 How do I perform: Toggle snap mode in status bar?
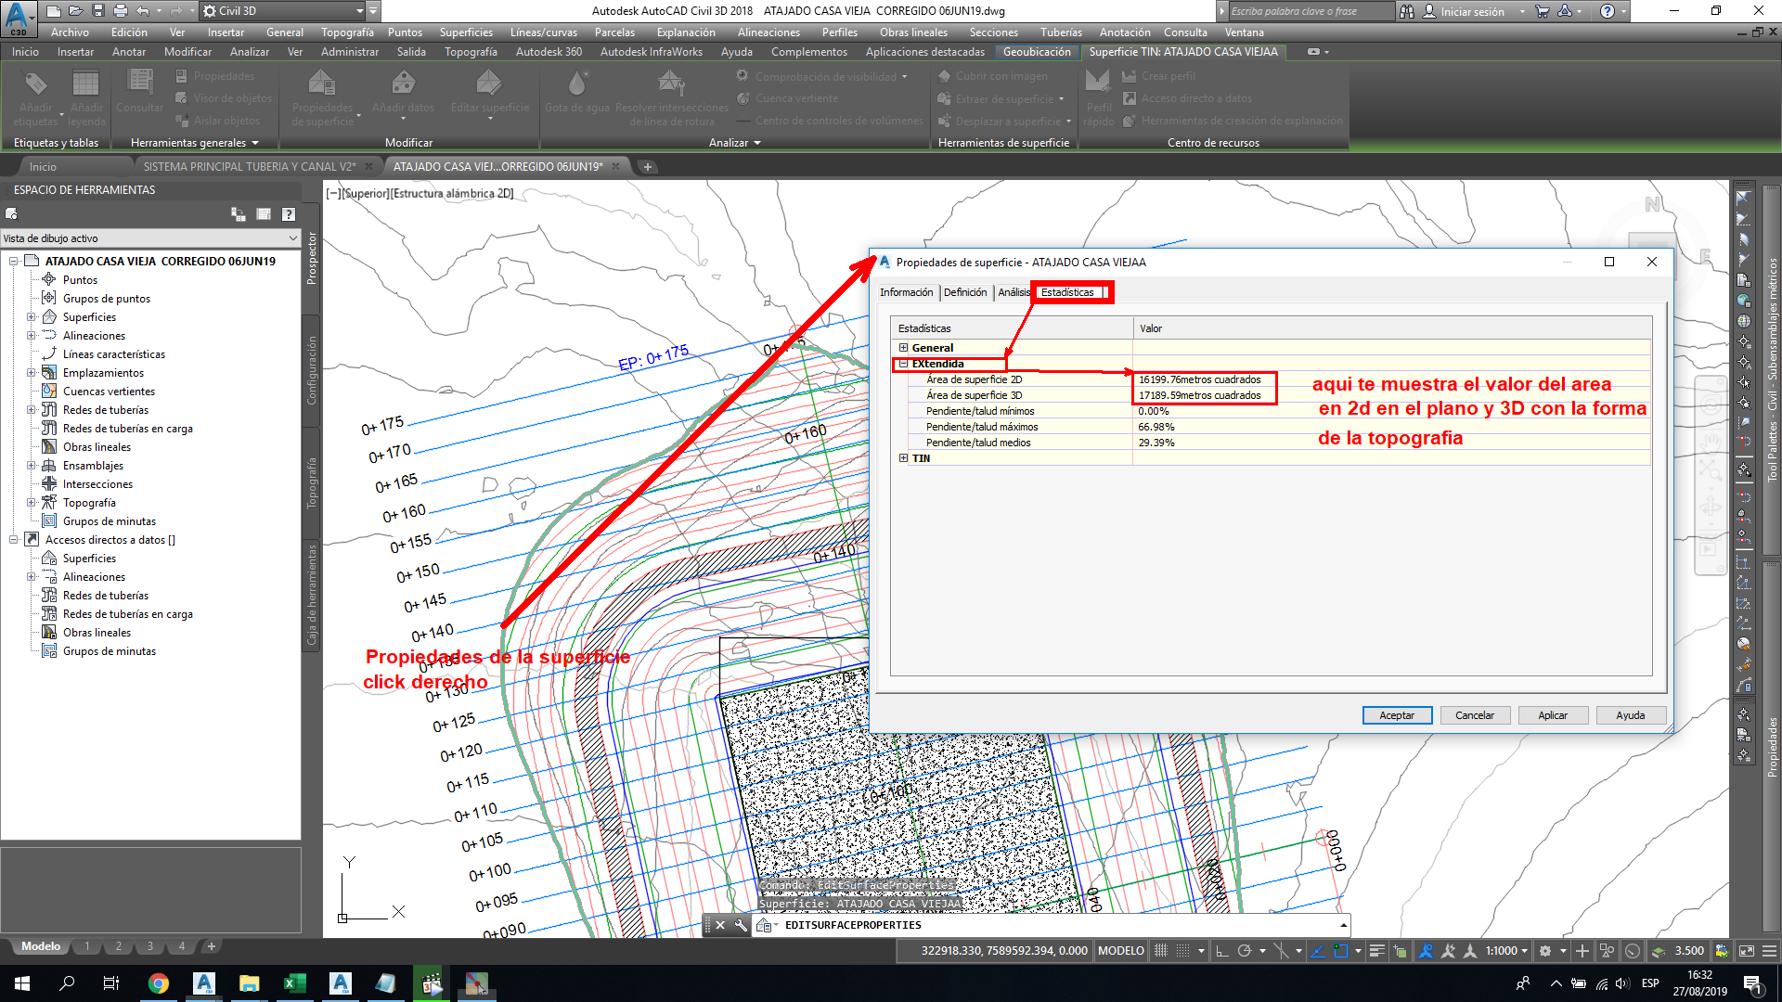[x=1183, y=951]
